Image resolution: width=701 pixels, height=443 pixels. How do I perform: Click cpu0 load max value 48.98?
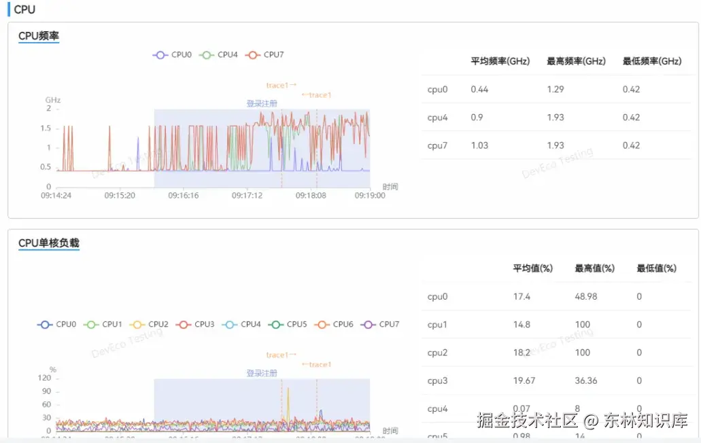(585, 296)
